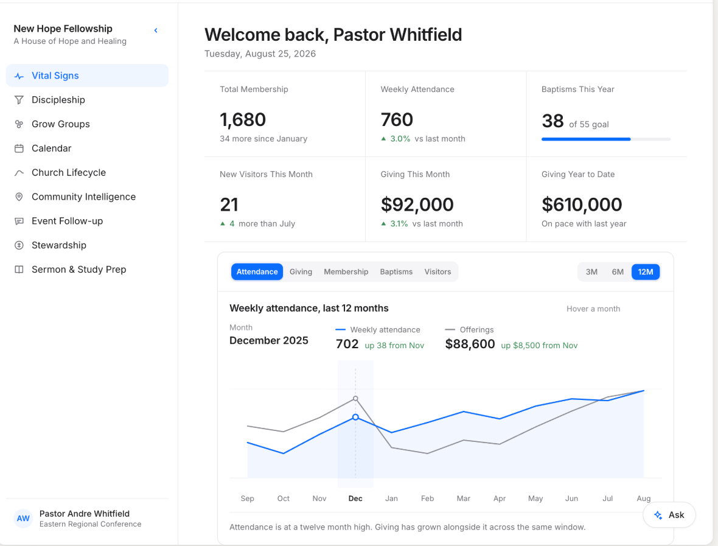The height and width of the screenshot is (546, 718).
Task: Set chart range to 12M
Action: point(646,272)
